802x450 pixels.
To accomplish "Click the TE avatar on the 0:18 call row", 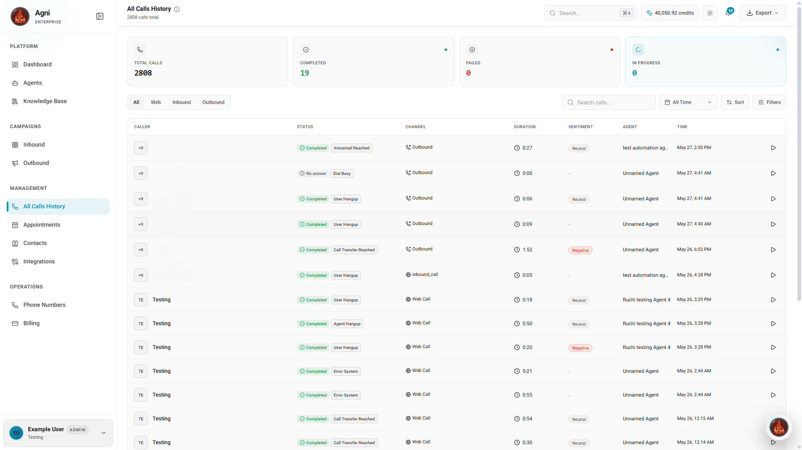I will click(x=141, y=300).
